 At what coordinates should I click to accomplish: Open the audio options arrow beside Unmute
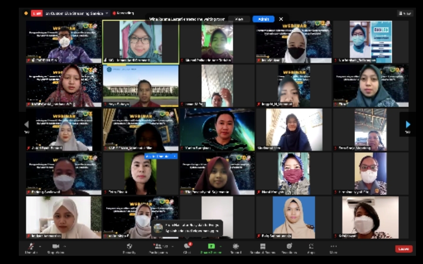pyautogui.click(x=40, y=246)
